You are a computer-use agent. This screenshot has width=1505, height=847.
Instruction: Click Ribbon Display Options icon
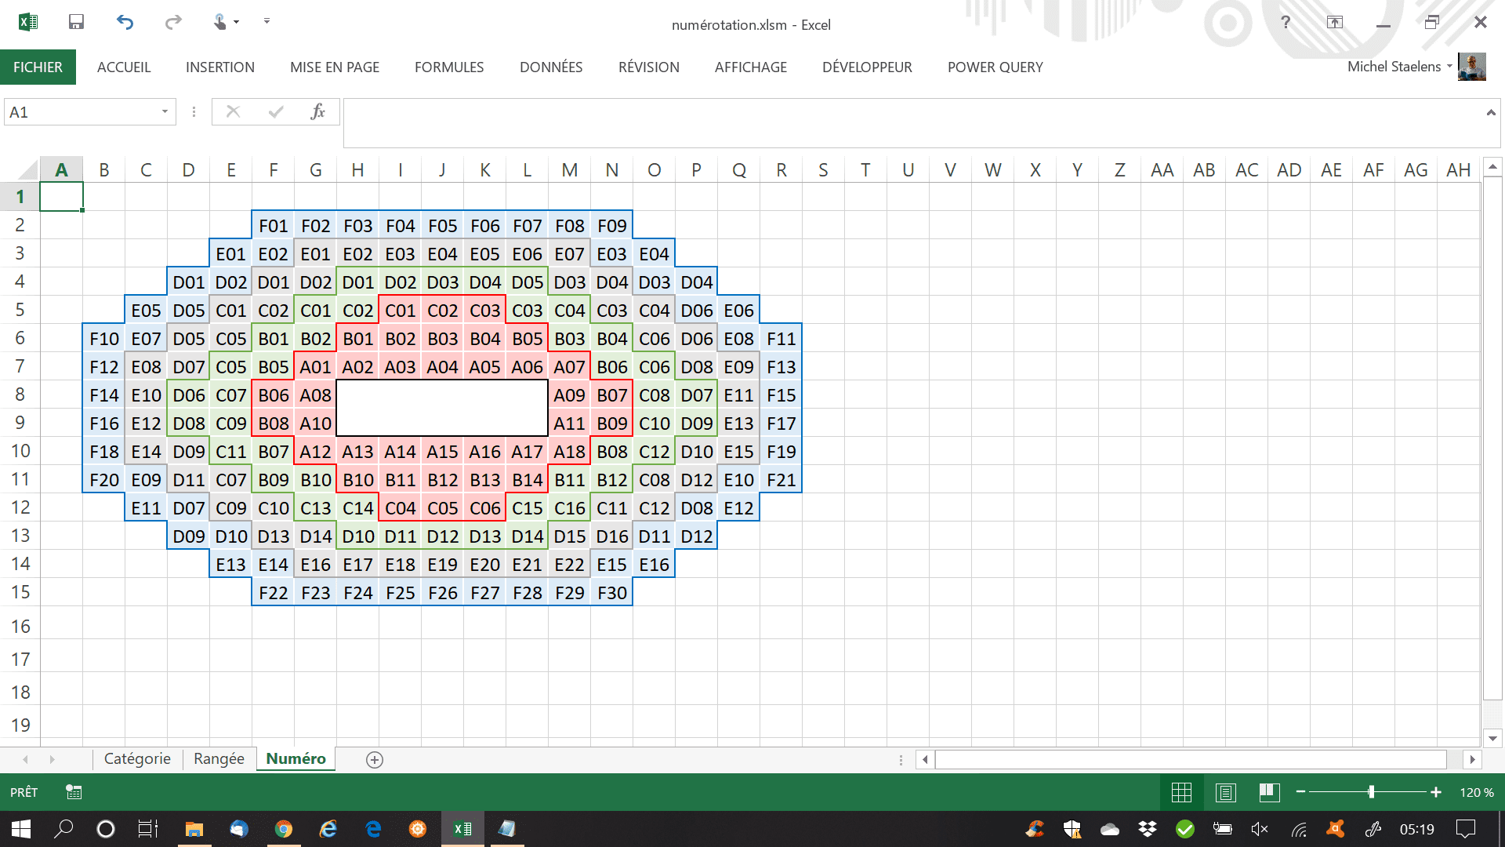(x=1334, y=22)
